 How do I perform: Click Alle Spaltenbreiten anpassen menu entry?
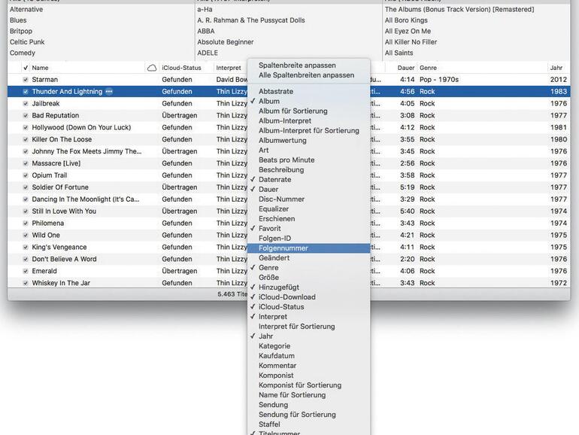[306, 75]
